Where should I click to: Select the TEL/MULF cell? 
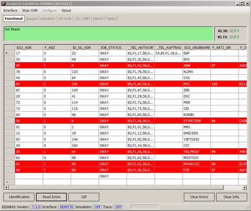click(197, 151)
